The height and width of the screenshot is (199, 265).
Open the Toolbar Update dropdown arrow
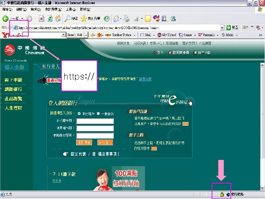135,35
